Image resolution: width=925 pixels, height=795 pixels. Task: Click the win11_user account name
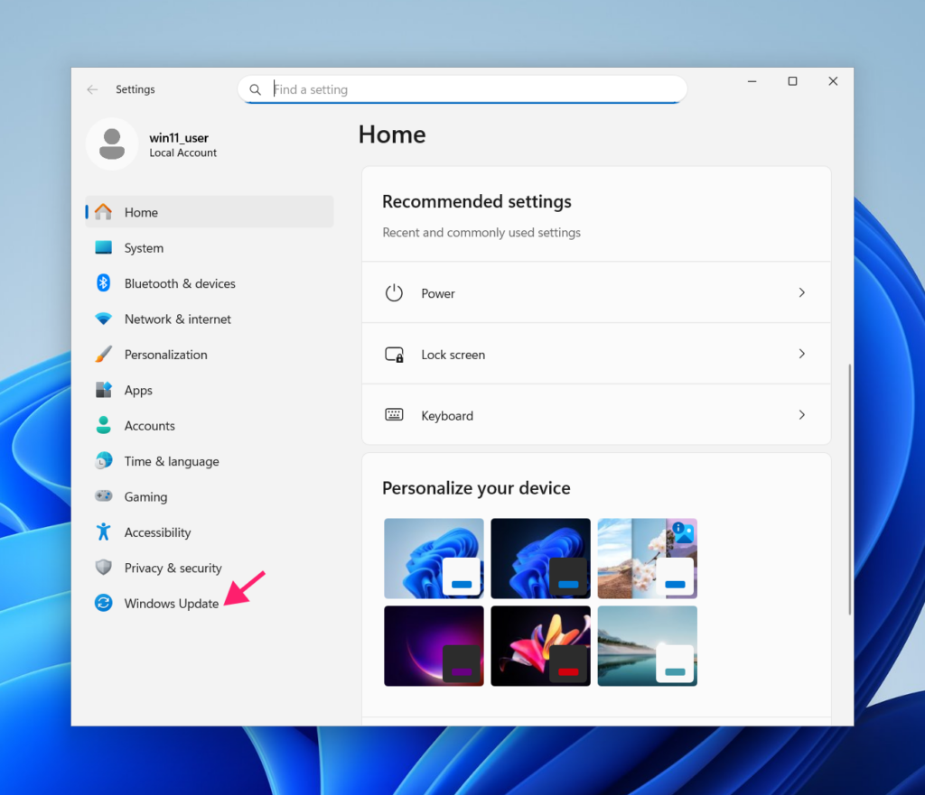[x=179, y=138]
